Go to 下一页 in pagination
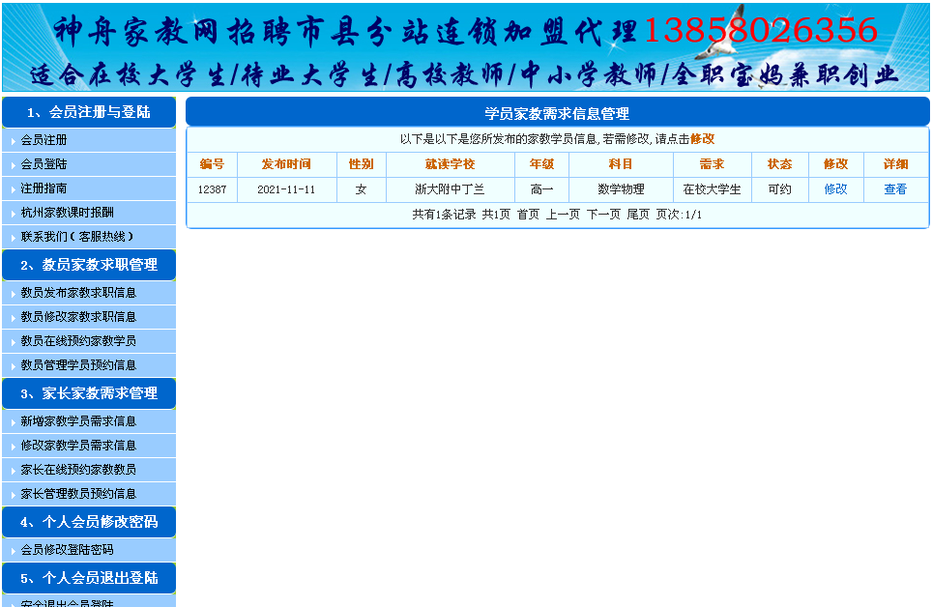932x607 pixels. [x=603, y=215]
